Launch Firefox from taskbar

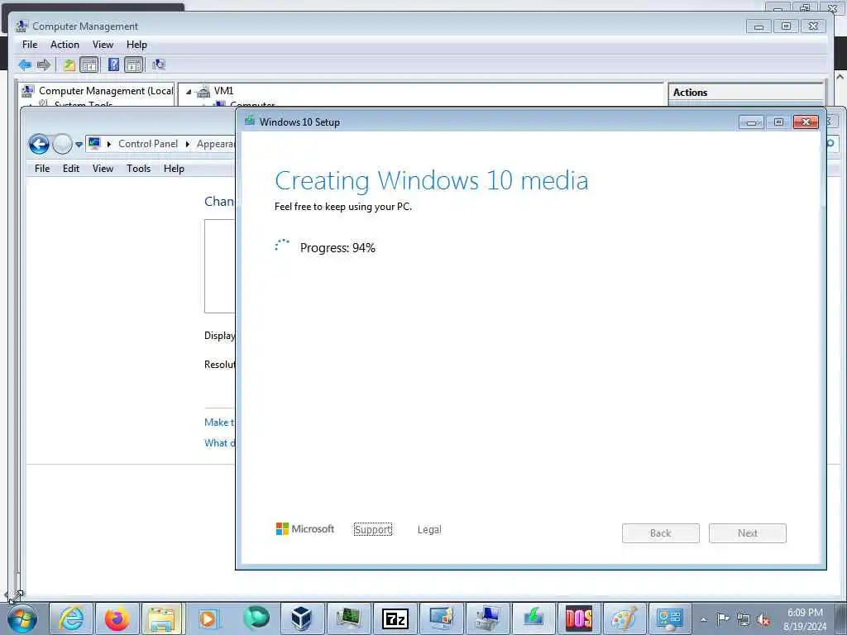click(117, 618)
